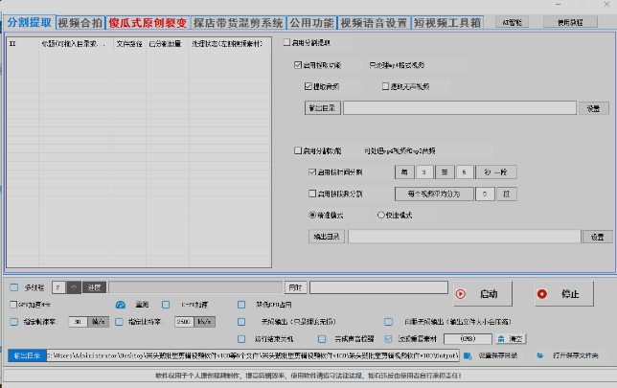Click the gauge monitor icon in the bottom options

coord(121,305)
